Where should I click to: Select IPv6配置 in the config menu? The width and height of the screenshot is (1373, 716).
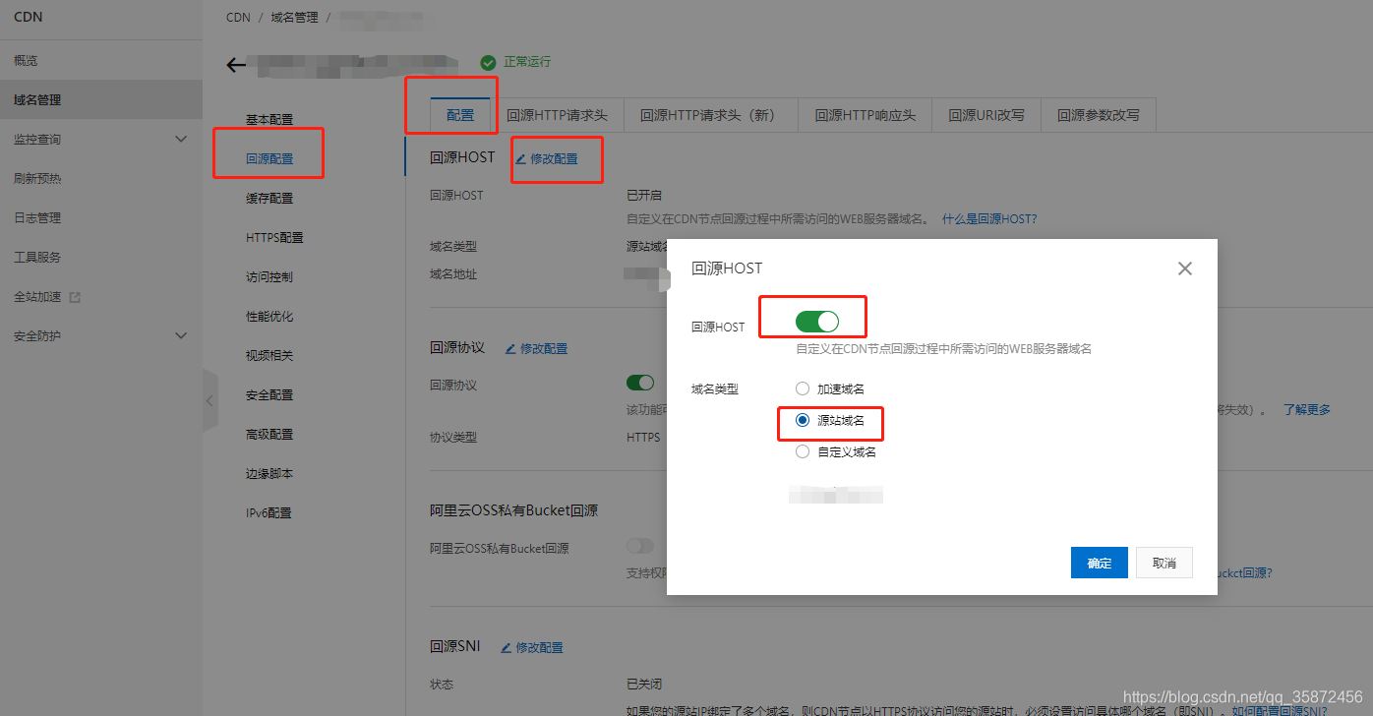coord(269,512)
